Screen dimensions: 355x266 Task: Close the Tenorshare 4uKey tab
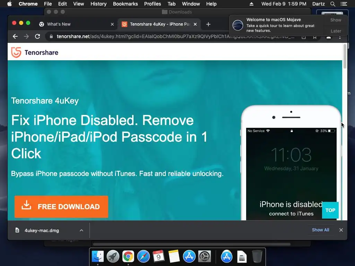195,24
